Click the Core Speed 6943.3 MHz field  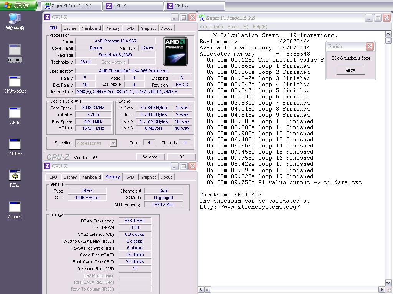point(93,108)
